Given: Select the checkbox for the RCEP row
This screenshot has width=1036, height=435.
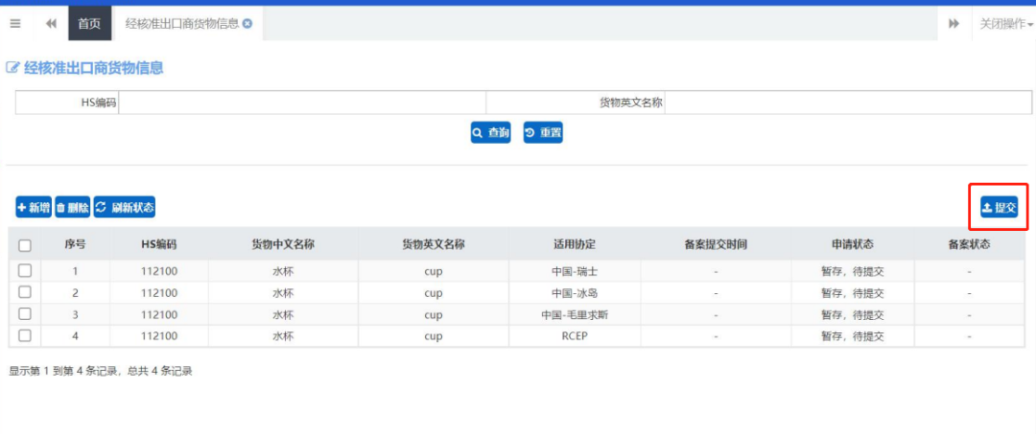Looking at the screenshot, I should click(25, 336).
